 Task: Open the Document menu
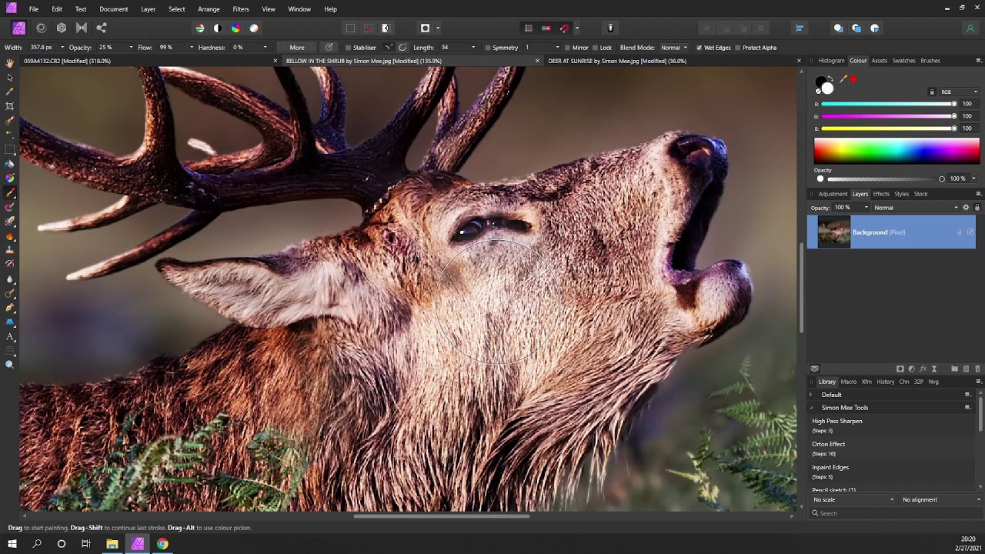[x=114, y=9]
